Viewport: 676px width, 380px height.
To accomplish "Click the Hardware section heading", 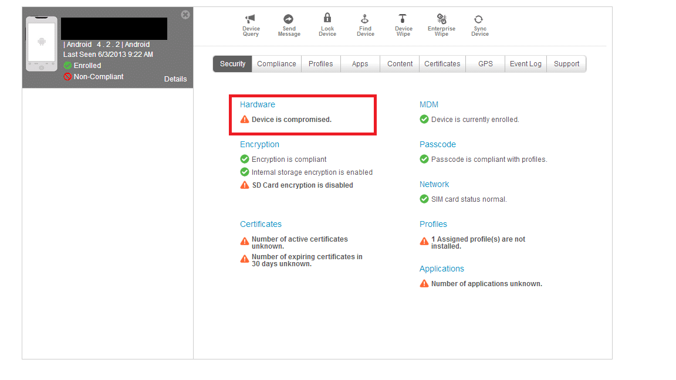I will (x=258, y=104).
